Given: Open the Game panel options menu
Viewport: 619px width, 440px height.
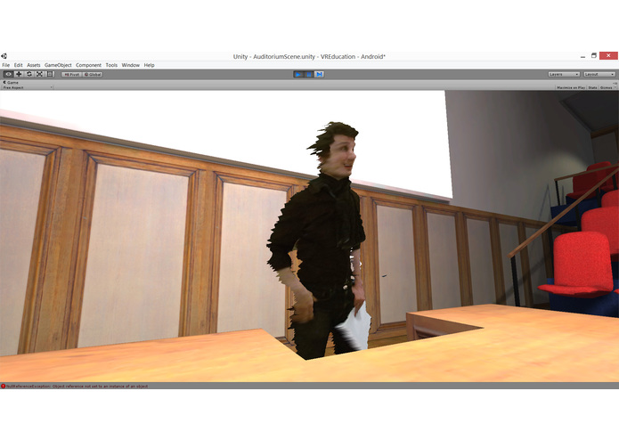Looking at the screenshot, I should (615, 83).
